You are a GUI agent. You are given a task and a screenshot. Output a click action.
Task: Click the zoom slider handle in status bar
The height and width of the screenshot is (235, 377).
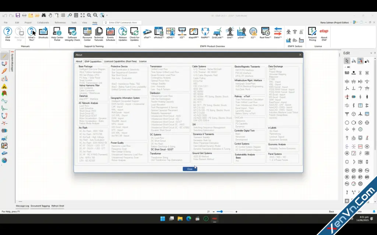(221, 211)
